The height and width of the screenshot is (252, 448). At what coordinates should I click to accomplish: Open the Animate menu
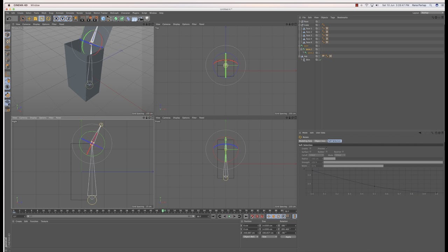click(60, 13)
